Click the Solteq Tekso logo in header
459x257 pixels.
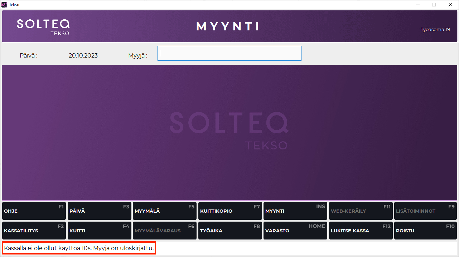43,27
